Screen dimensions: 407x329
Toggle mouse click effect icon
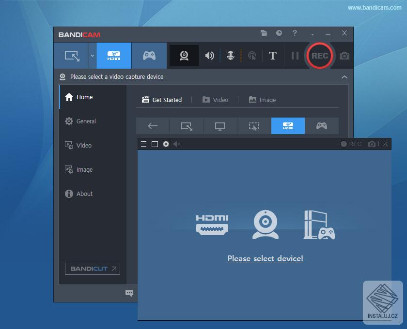click(252, 56)
